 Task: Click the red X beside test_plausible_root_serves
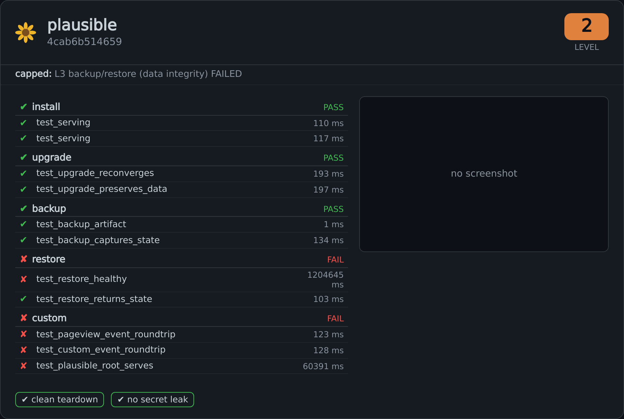24,366
